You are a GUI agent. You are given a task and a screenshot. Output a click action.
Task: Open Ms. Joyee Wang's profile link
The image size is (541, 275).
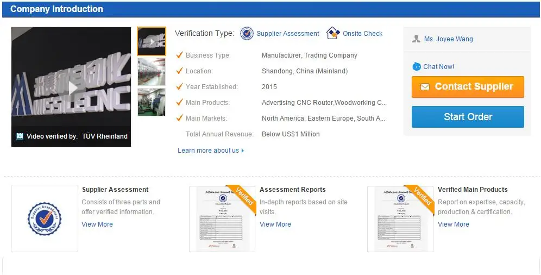point(449,39)
